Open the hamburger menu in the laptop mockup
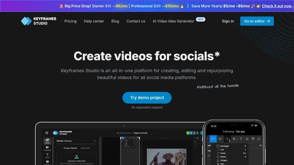This screenshot has height=165, width=294. click(x=47, y=133)
